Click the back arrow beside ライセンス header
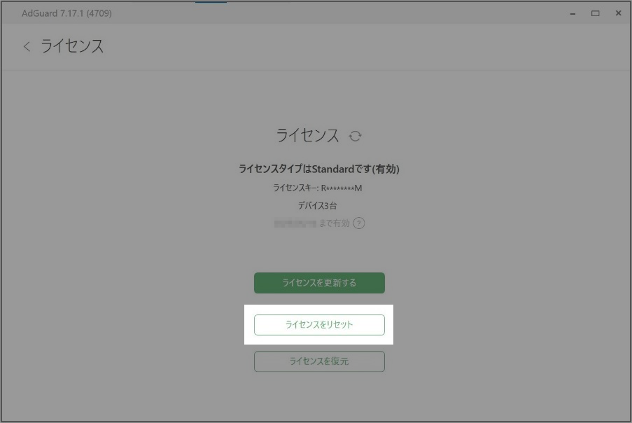Viewport: 632px width, 423px height. point(27,47)
